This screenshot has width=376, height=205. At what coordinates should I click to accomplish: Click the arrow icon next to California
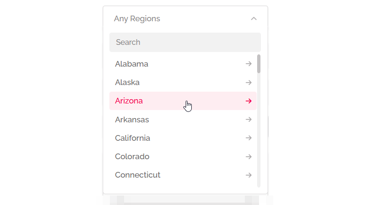[x=249, y=138]
